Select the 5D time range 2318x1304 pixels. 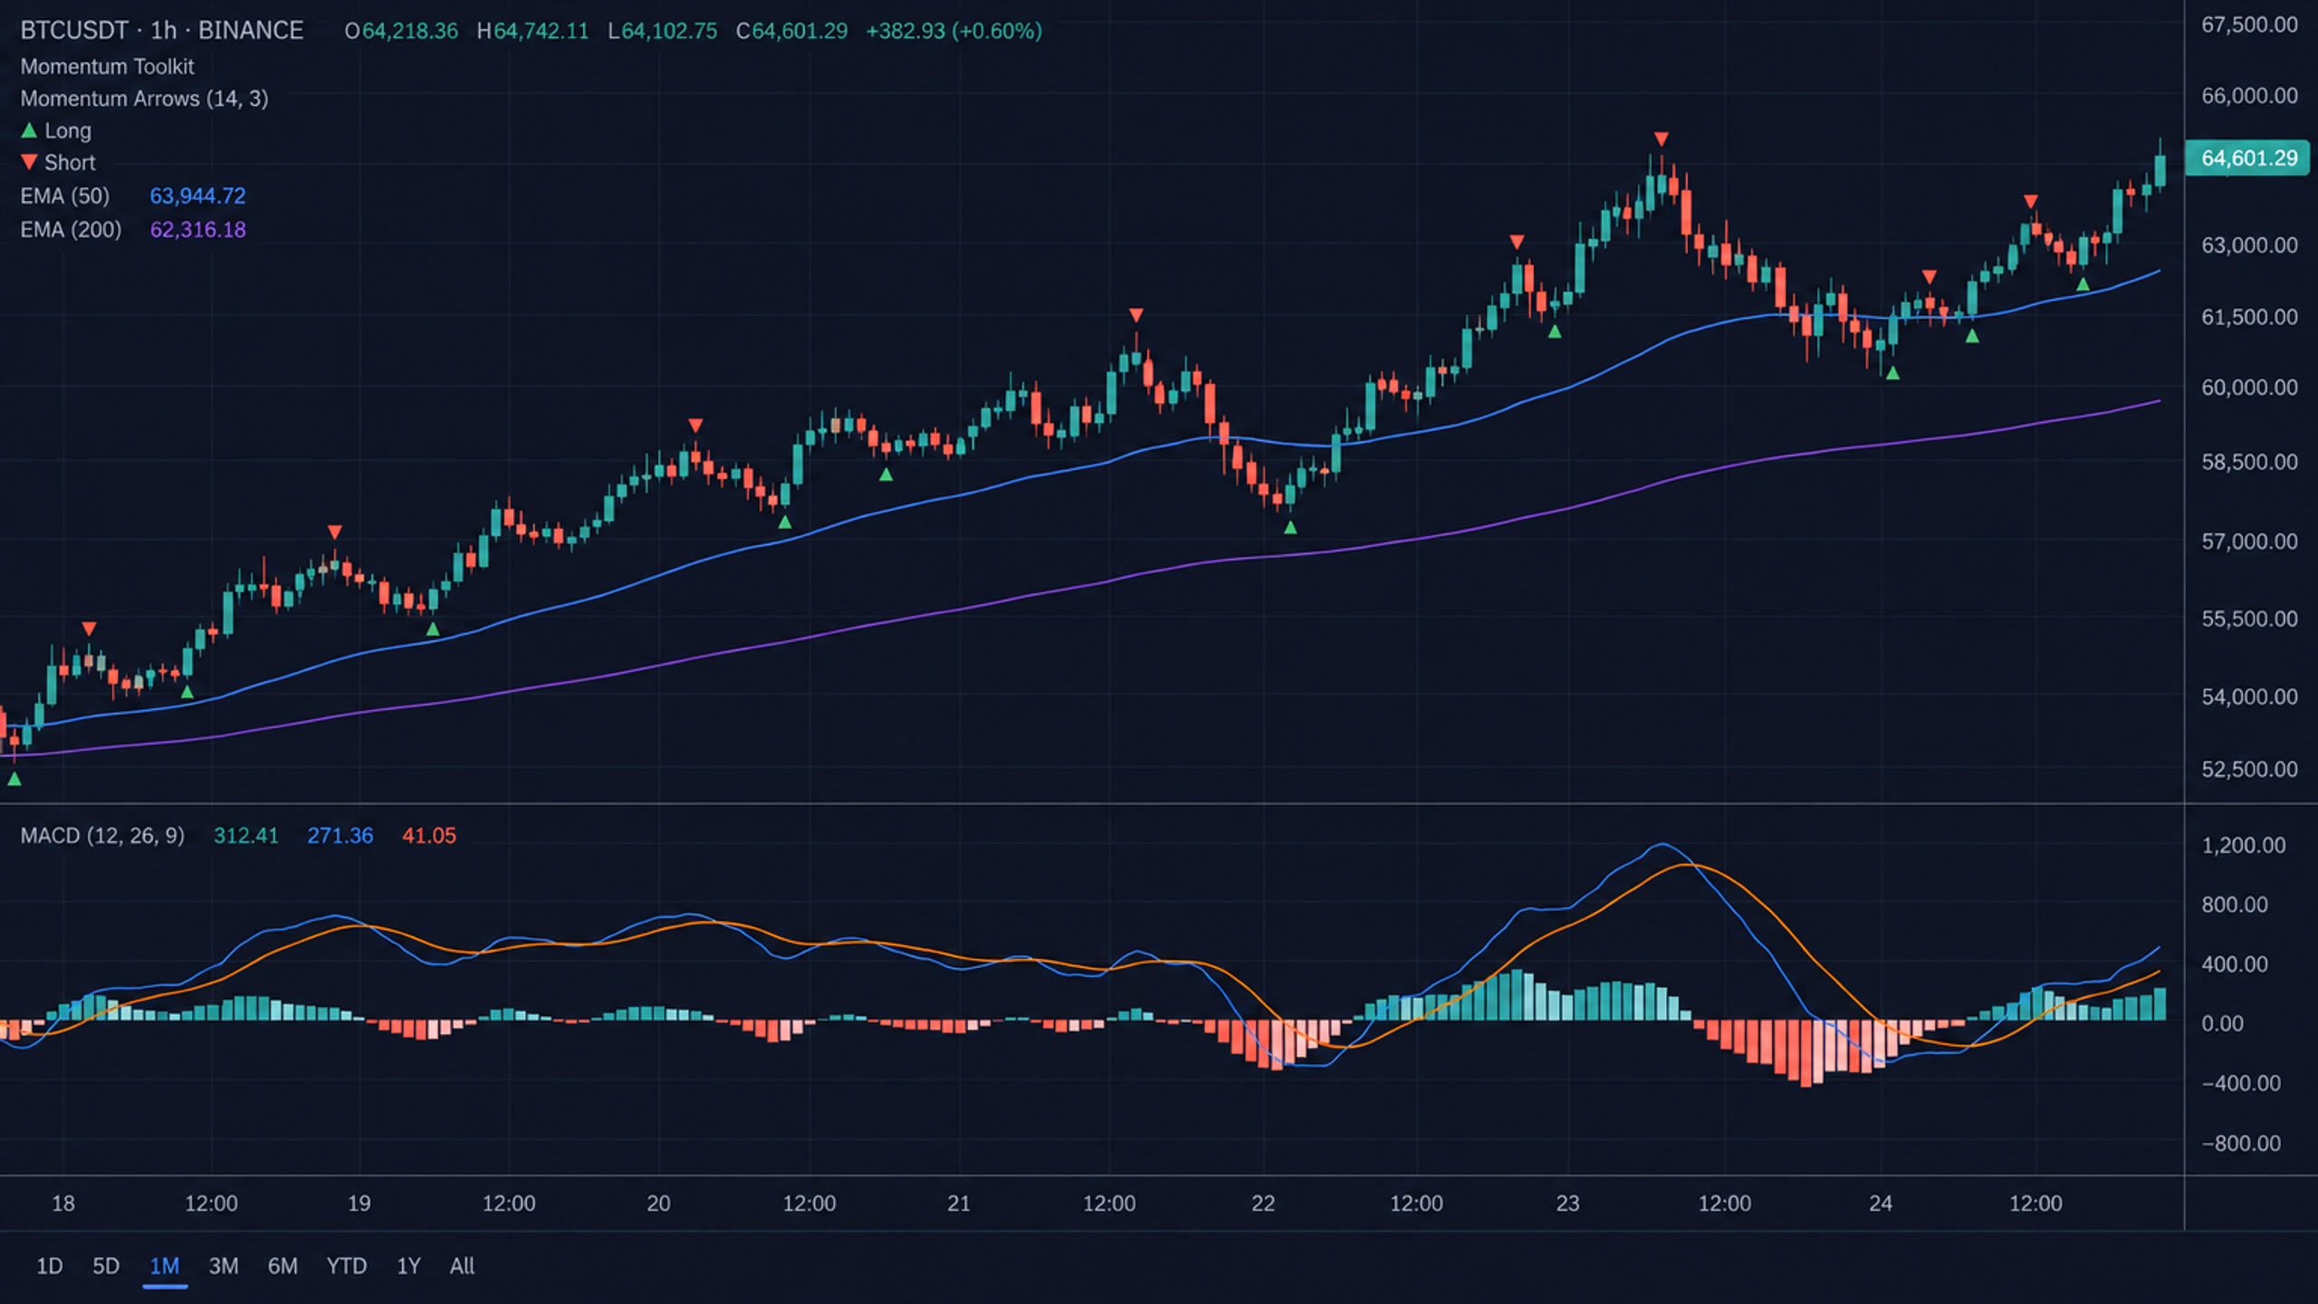point(106,1266)
